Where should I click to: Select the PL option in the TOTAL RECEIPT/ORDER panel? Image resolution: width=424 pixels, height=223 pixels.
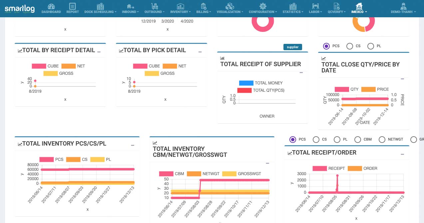(x=337, y=140)
